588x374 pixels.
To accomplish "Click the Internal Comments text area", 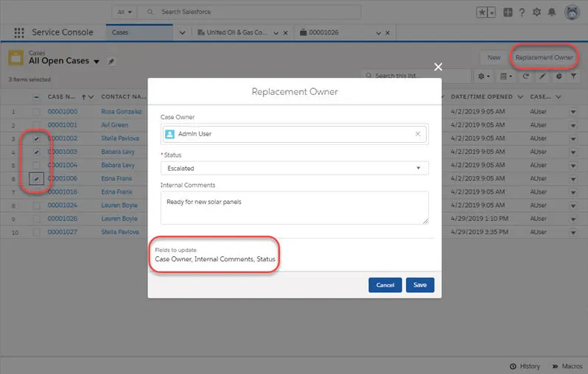I will [x=295, y=208].
